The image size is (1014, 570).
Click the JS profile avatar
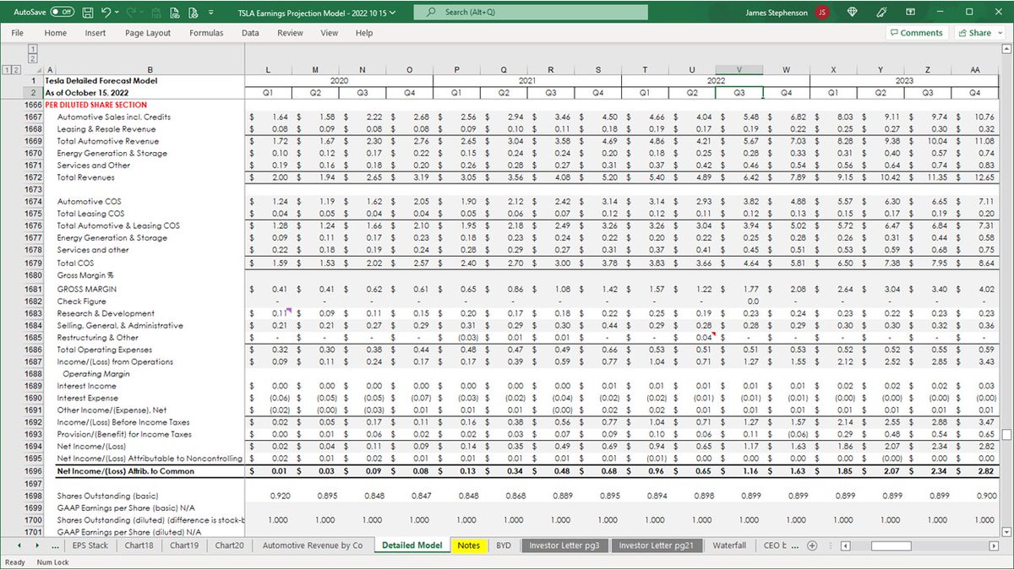pos(822,13)
